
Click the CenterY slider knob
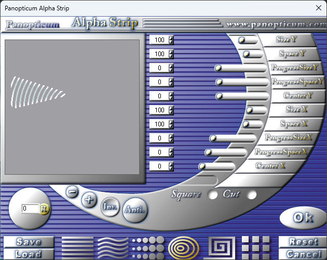(x=219, y=96)
